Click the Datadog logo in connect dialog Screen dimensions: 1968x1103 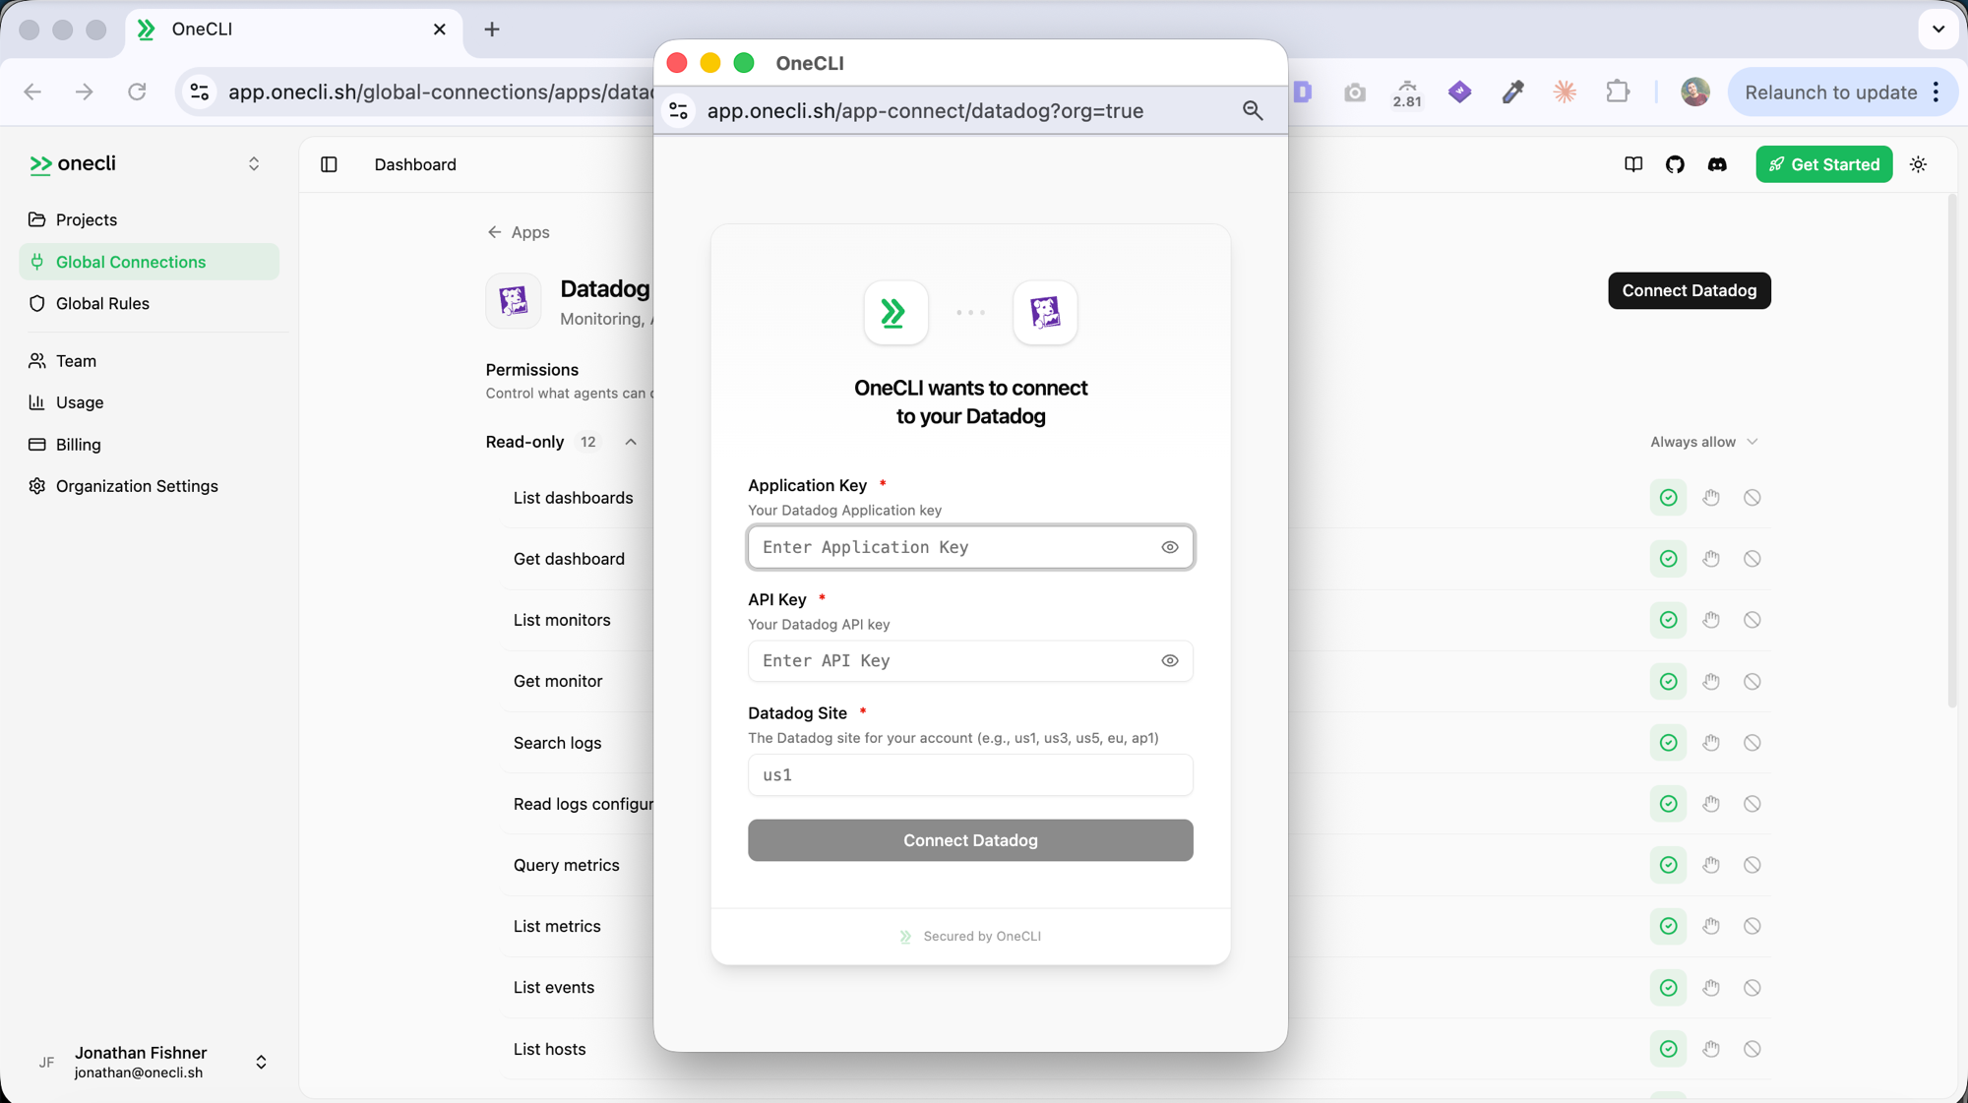pos(1045,313)
